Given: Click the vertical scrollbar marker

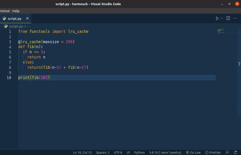Looking at the screenshot, I should coord(239,64).
